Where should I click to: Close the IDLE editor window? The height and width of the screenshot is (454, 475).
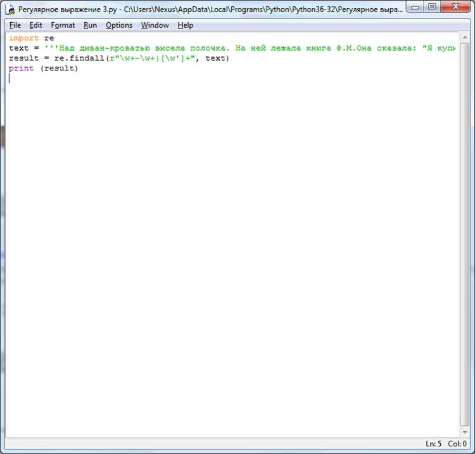(455, 7)
